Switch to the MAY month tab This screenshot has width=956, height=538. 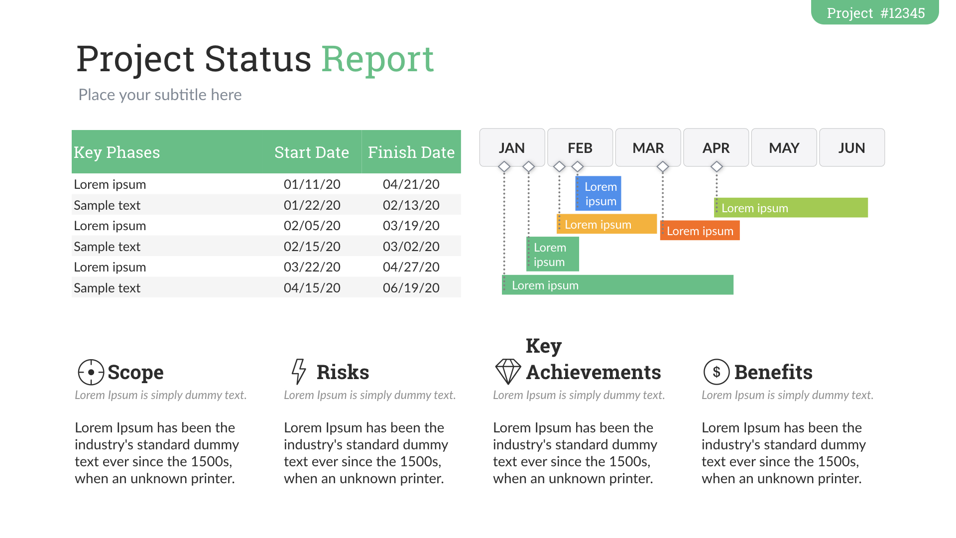[784, 147]
